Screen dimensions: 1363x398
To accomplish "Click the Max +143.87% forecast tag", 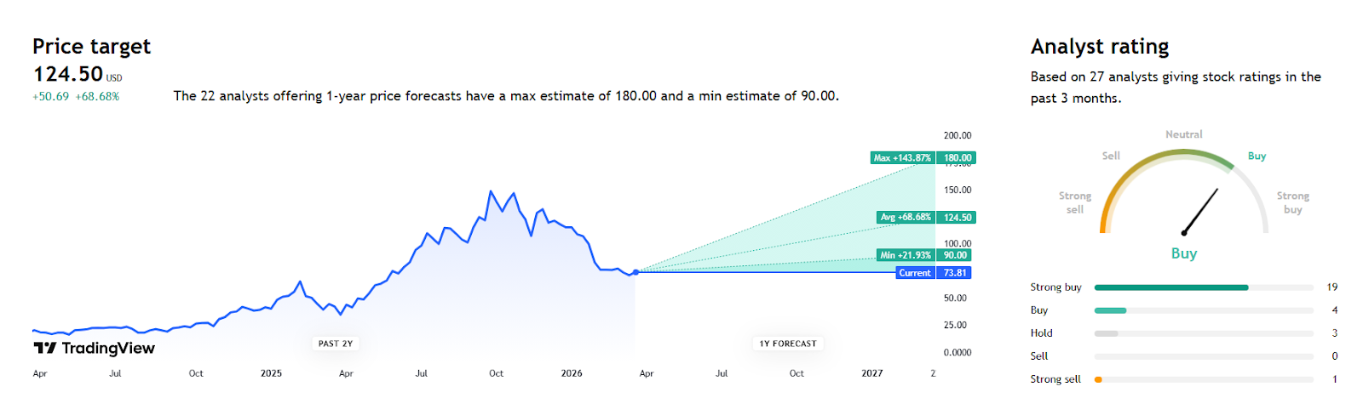I will (903, 158).
